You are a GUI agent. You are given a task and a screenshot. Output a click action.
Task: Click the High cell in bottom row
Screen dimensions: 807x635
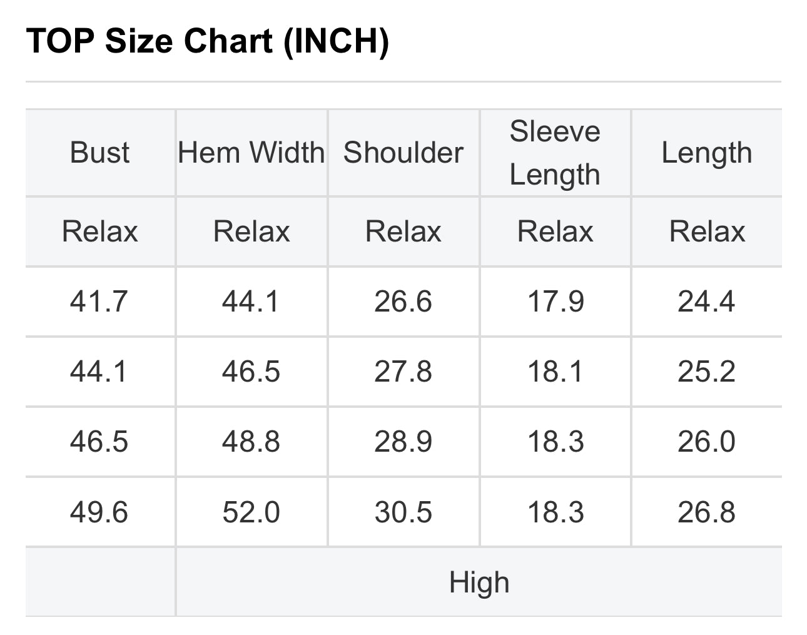479,582
